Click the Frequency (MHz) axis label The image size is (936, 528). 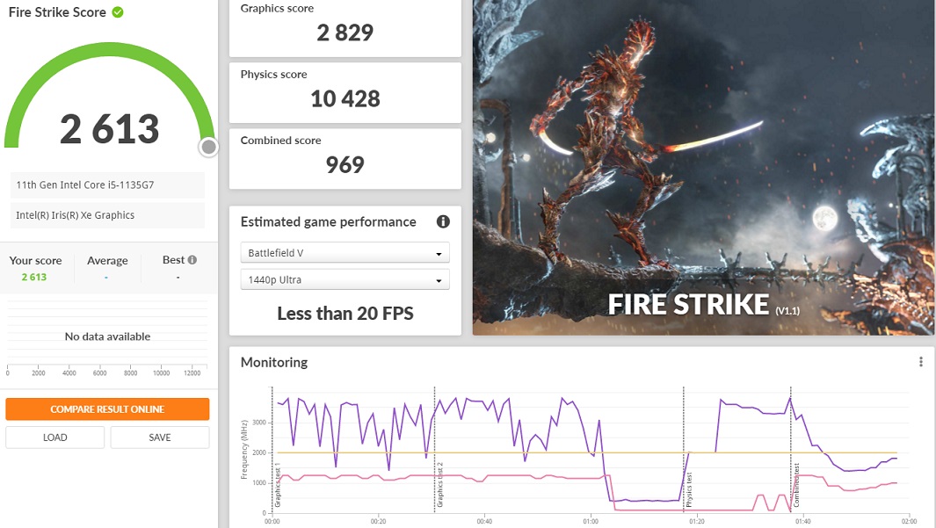click(x=244, y=450)
